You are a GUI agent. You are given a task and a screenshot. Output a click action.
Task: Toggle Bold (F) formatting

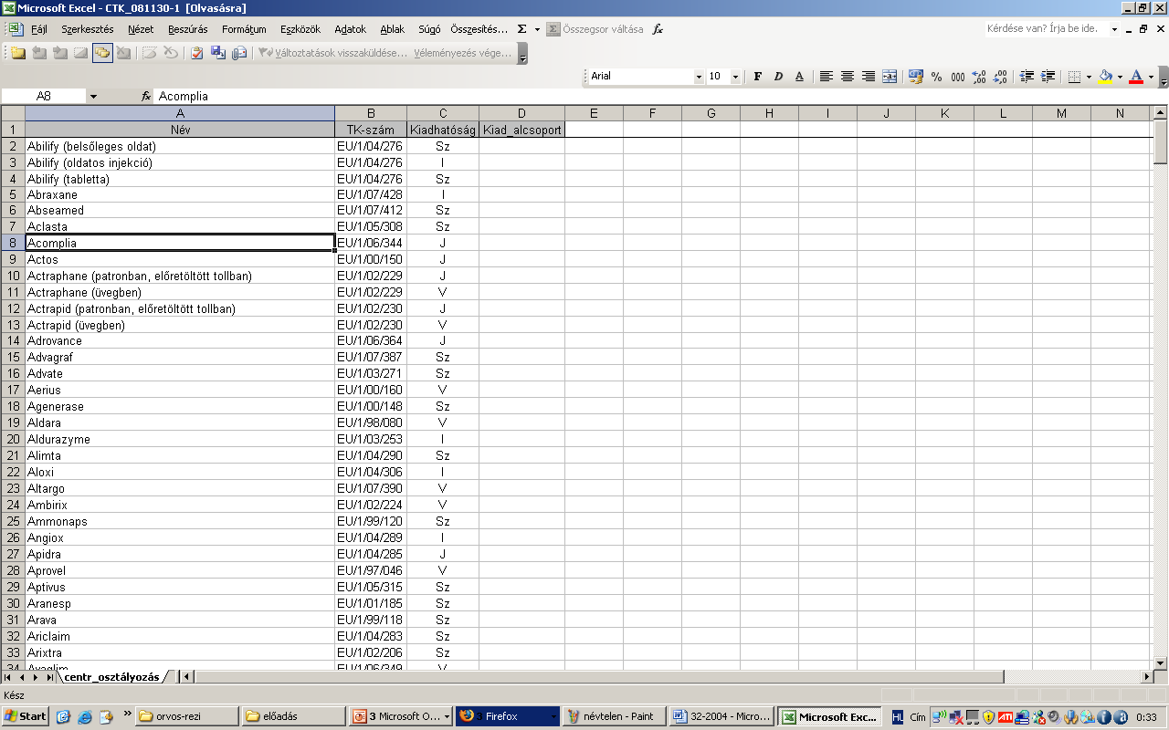pos(757,77)
